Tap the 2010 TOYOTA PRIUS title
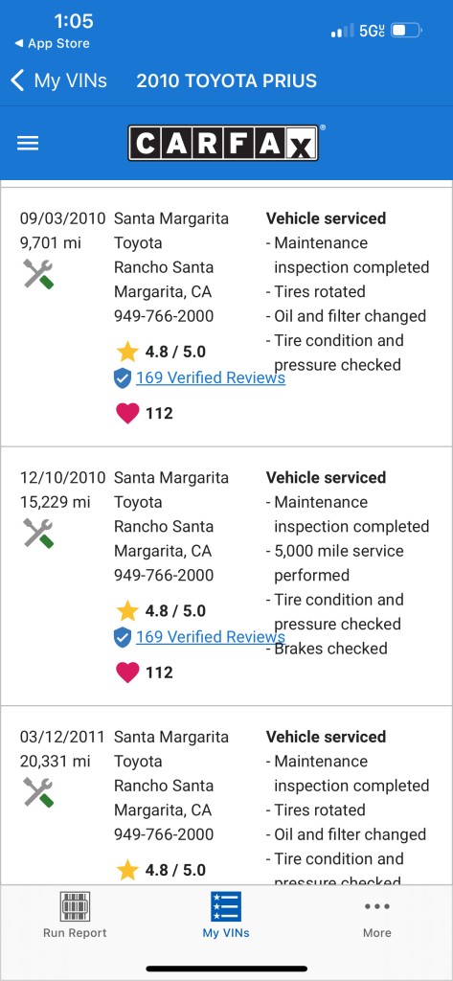The width and height of the screenshot is (453, 981). click(x=226, y=80)
